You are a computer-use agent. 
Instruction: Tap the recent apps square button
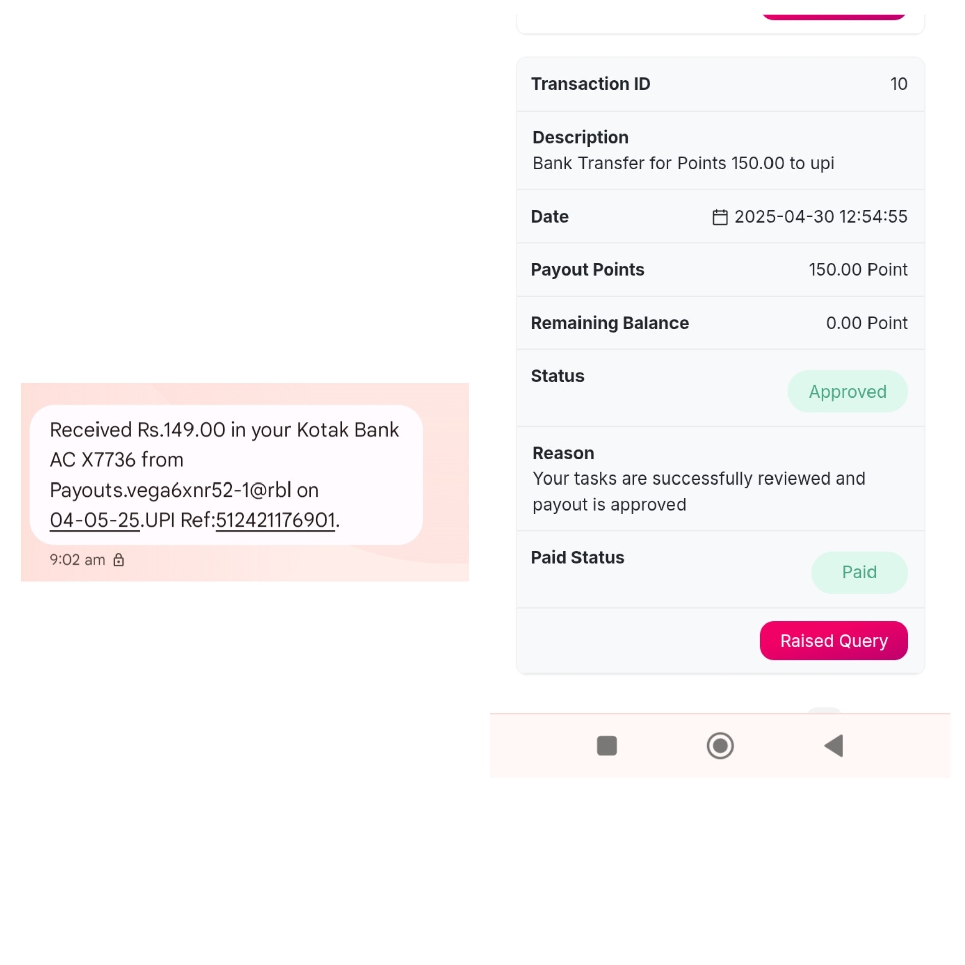coord(607,745)
